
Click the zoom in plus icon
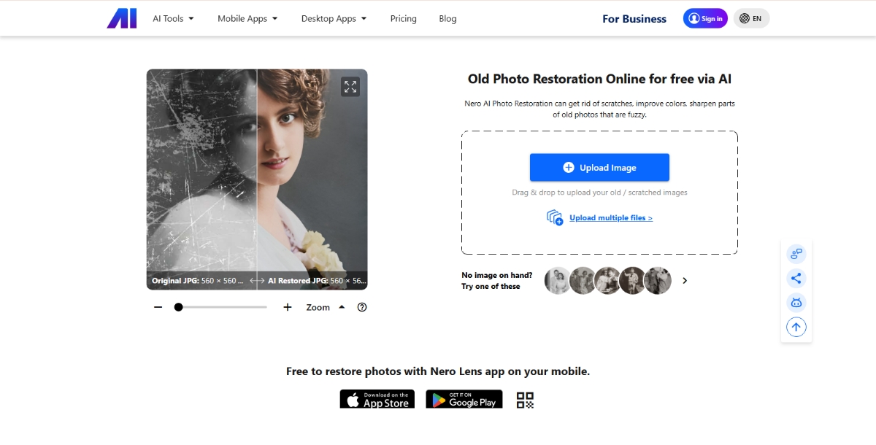pos(288,307)
